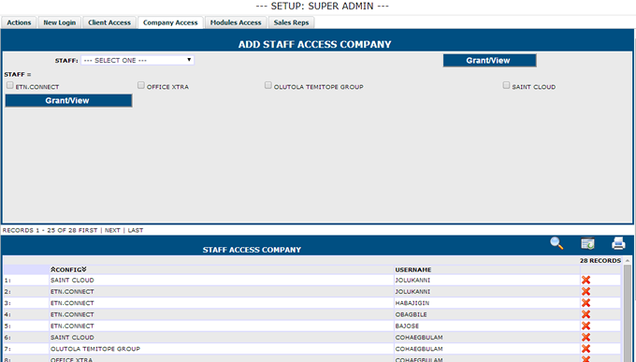Screen dimensions: 636x362
Task: Tick the ETN.CONNECT checkbox
Action: 9,85
